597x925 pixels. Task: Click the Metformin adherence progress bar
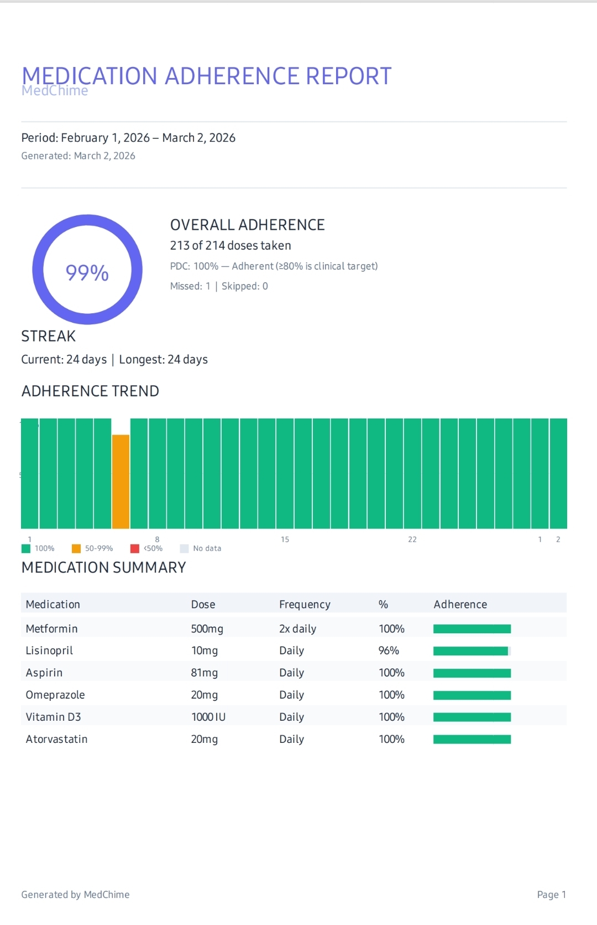coord(472,629)
